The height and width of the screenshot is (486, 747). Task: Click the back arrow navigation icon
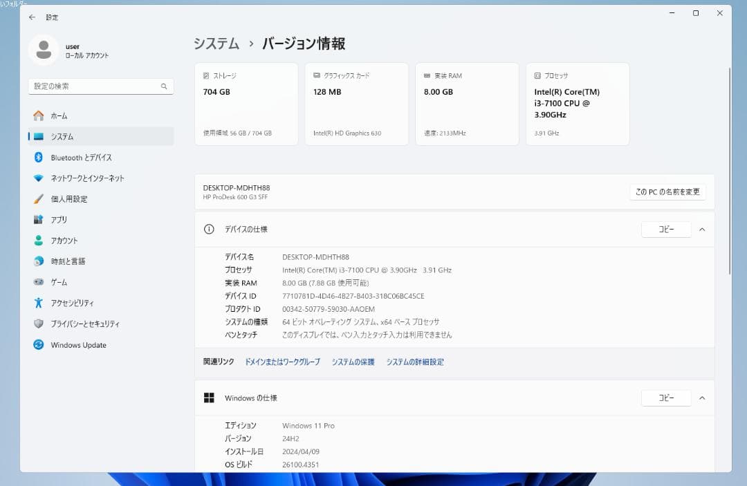(32, 17)
